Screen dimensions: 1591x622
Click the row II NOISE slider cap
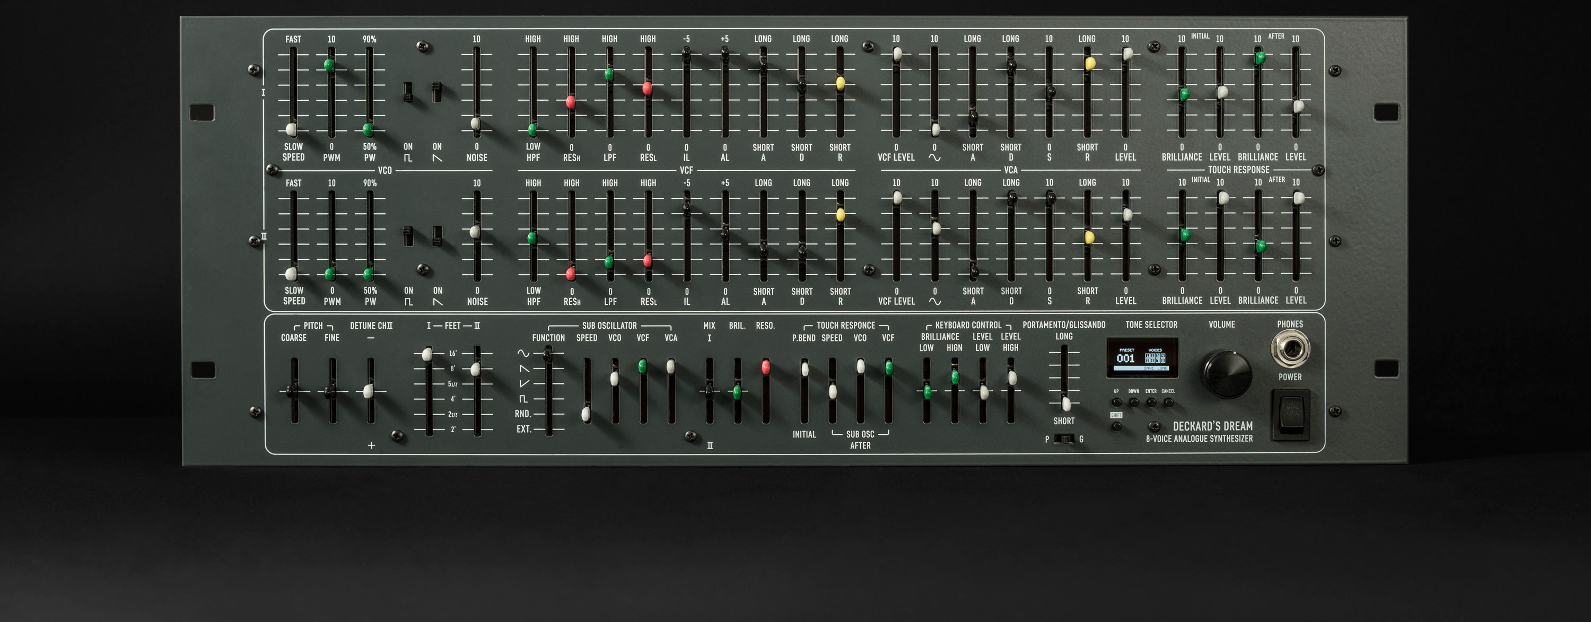point(474,232)
